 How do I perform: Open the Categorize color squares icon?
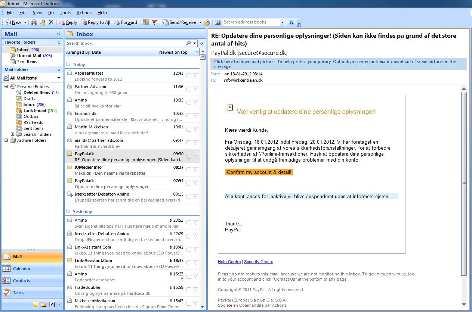pos(146,22)
